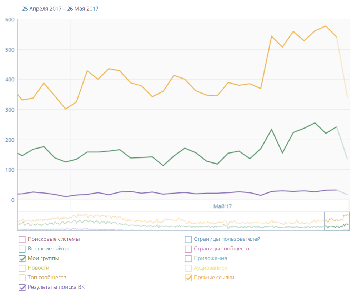Enable the Приложения checkbox

(188, 259)
